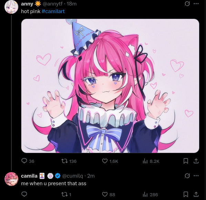Image resolution: width=206 pixels, height=200 pixels.
Task: Open more options menu on anny's post
Action: pyautogui.click(x=196, y=3)
